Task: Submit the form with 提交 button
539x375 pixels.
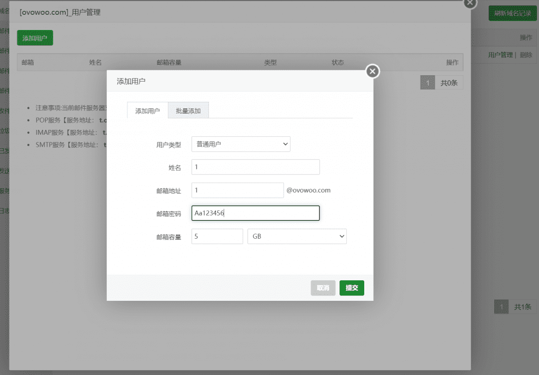Action: point(352,288)
